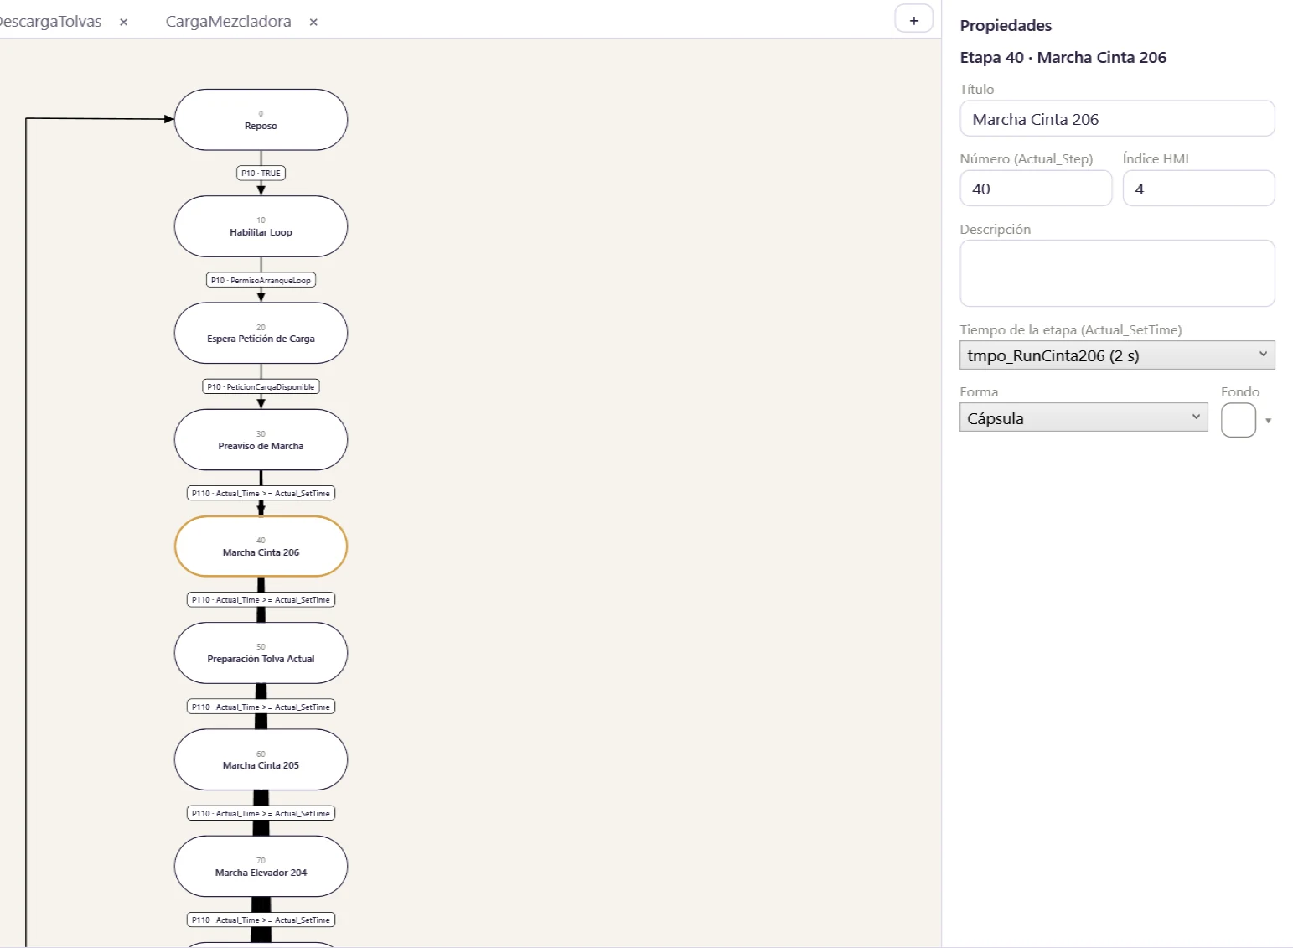The width and height of the screenshot is (1293, 948).
Task: Switch to the CargaMezcladora tab
Action: click(x=228, y=22)
